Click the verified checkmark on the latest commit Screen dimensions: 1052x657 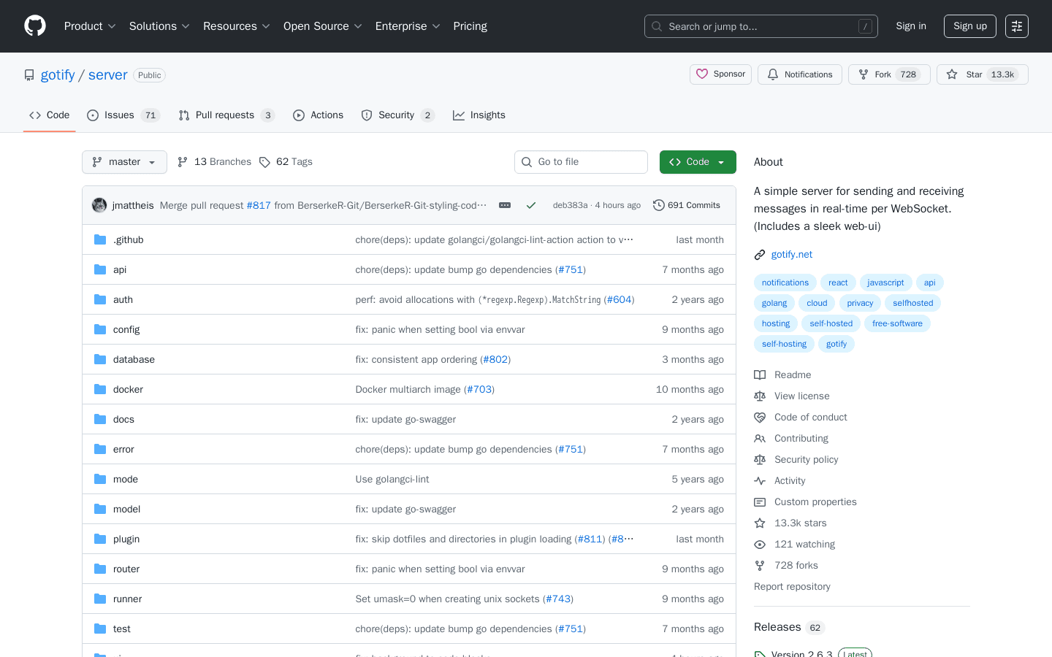[531, 205]
